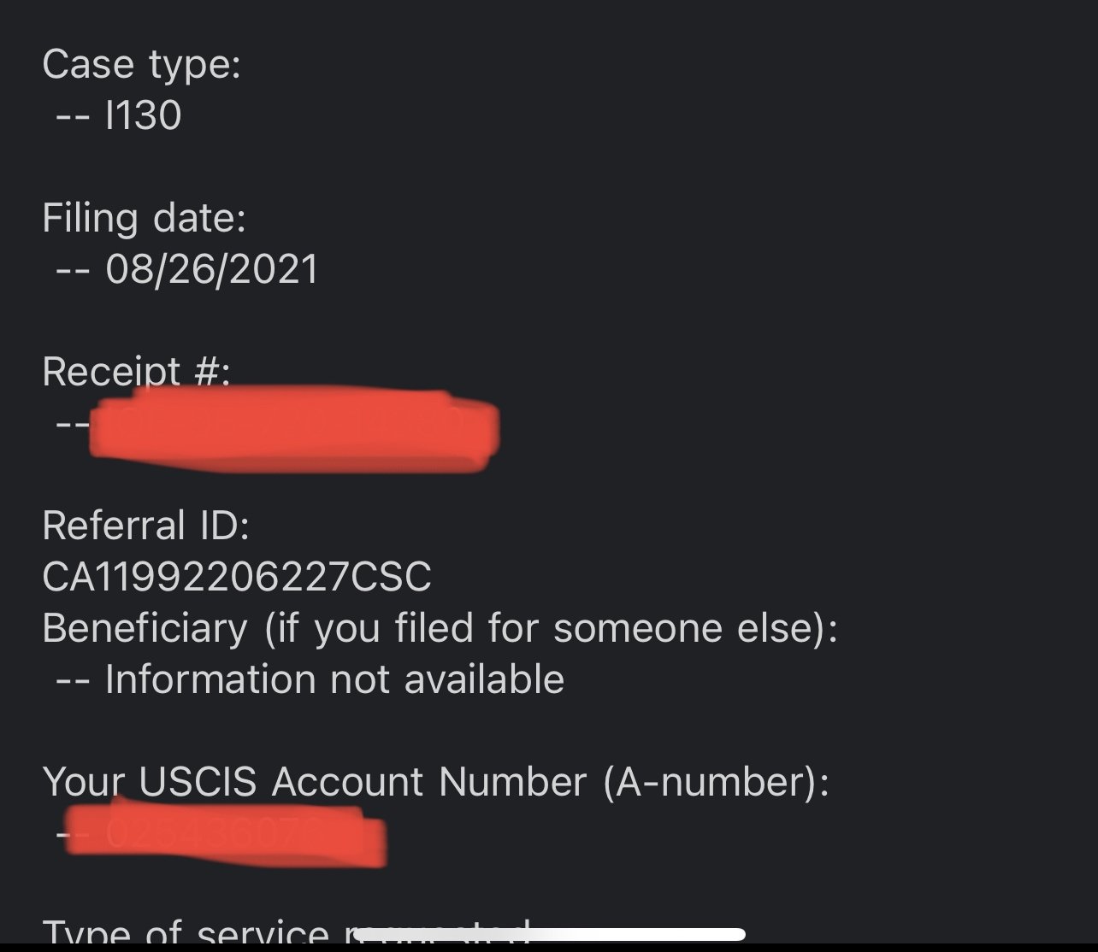This screenshot has width=1098, height=952.
Task: Select referral ID CA11992206227CSC
Action: 237,577
